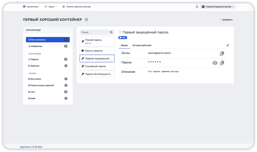Select the Общие tab
The image size is (257, 152).
click(124, 45)
